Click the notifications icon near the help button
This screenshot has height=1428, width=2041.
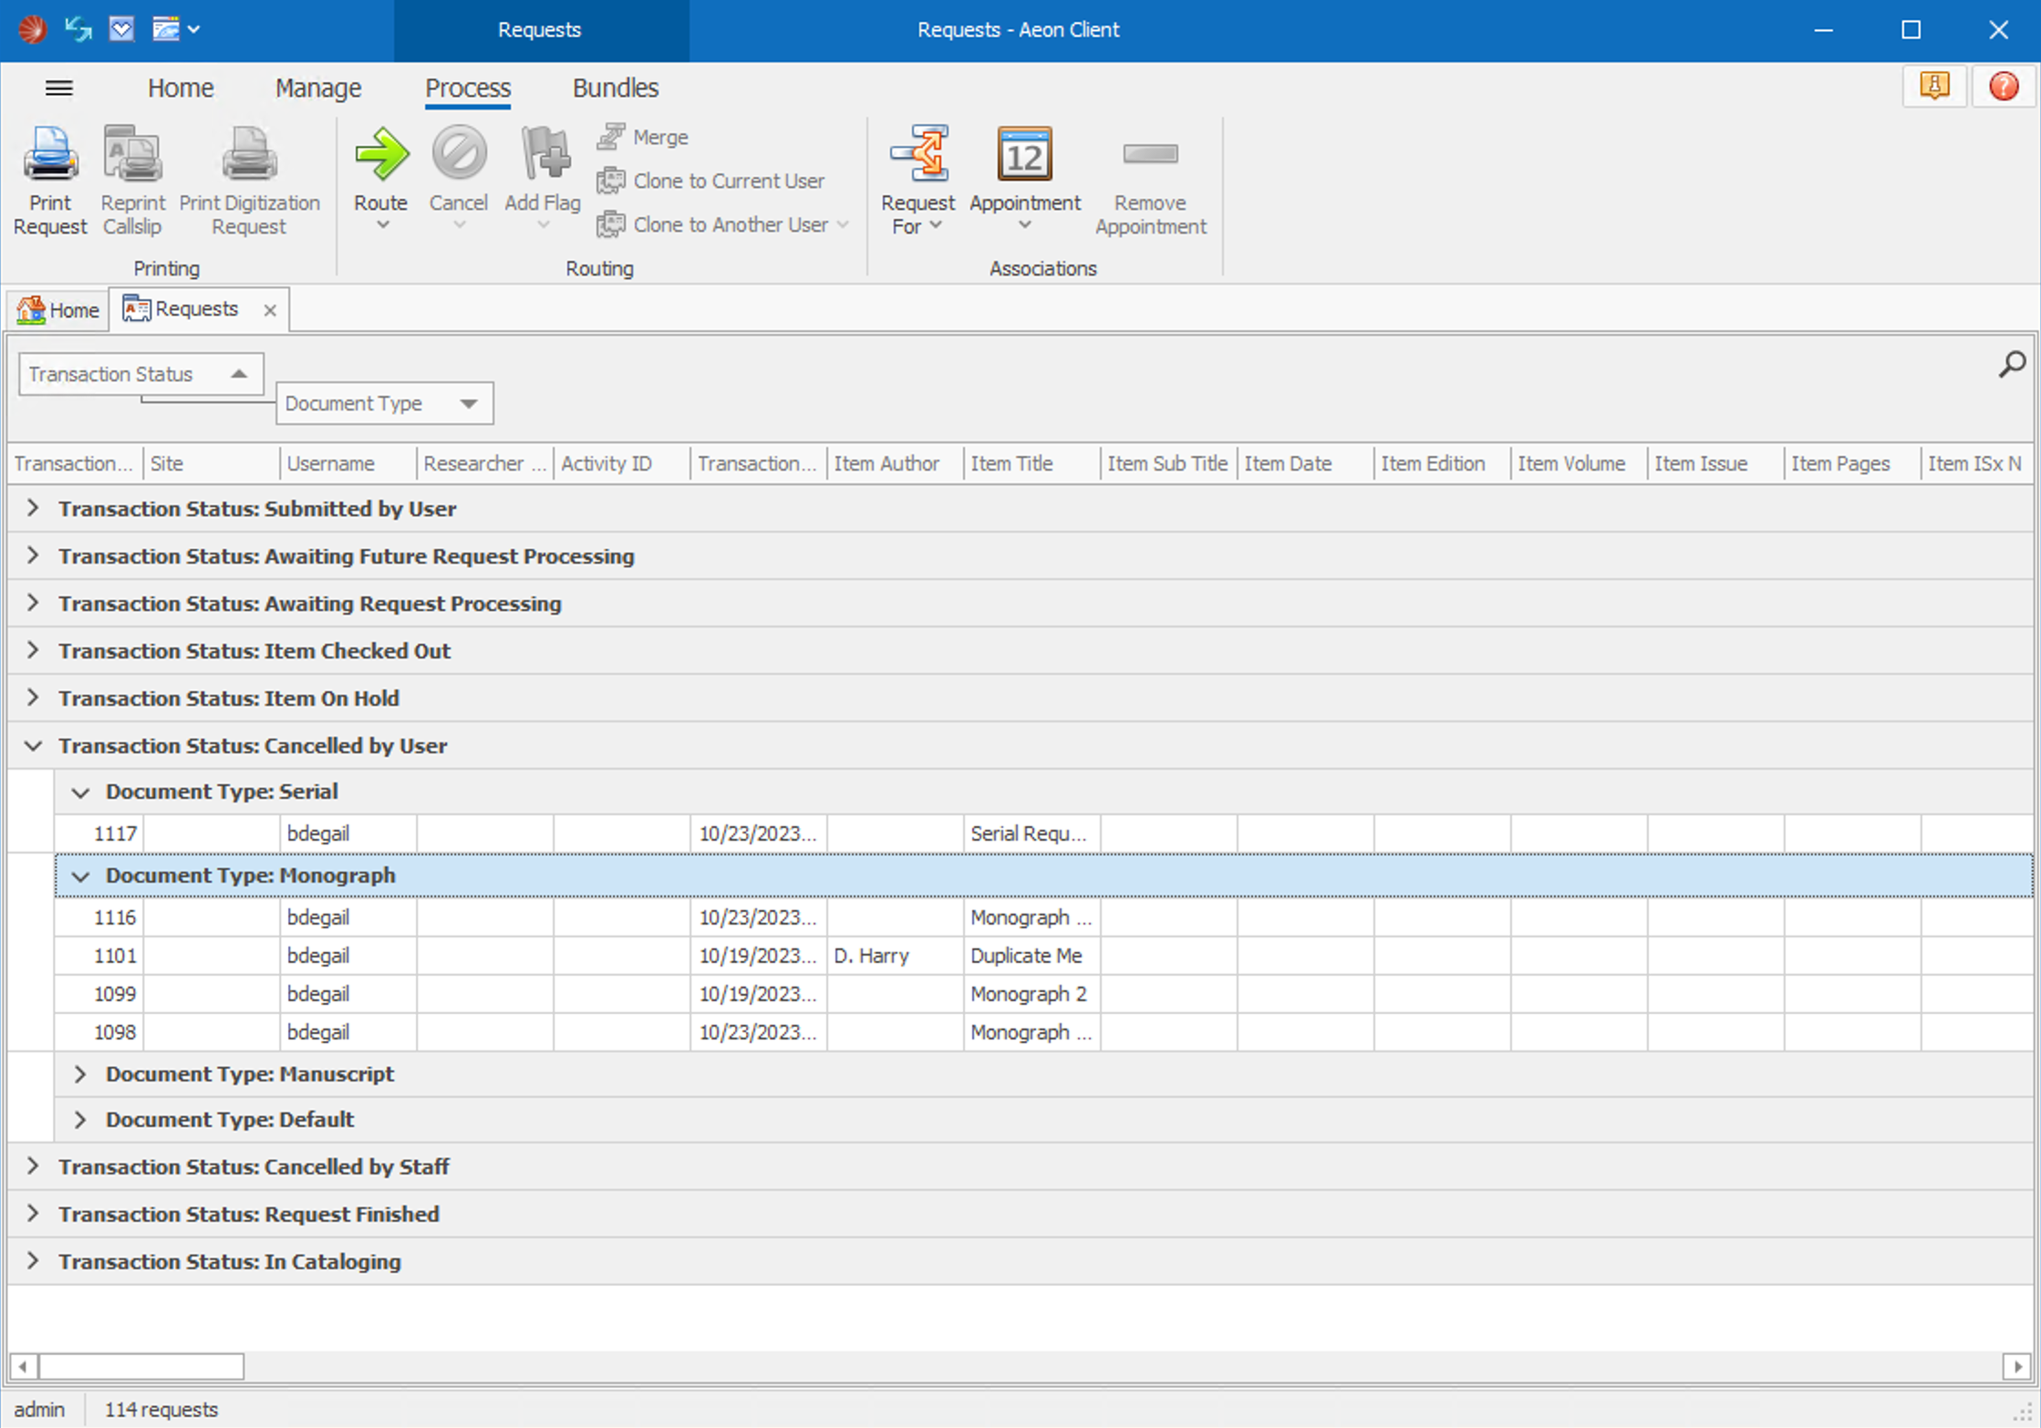click(1934, 86)
